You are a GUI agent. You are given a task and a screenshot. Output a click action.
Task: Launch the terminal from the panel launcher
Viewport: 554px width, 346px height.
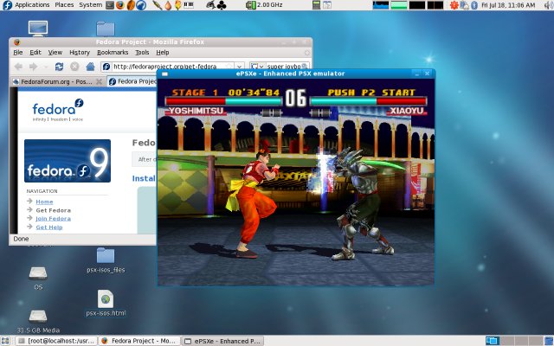coord(110,5)
